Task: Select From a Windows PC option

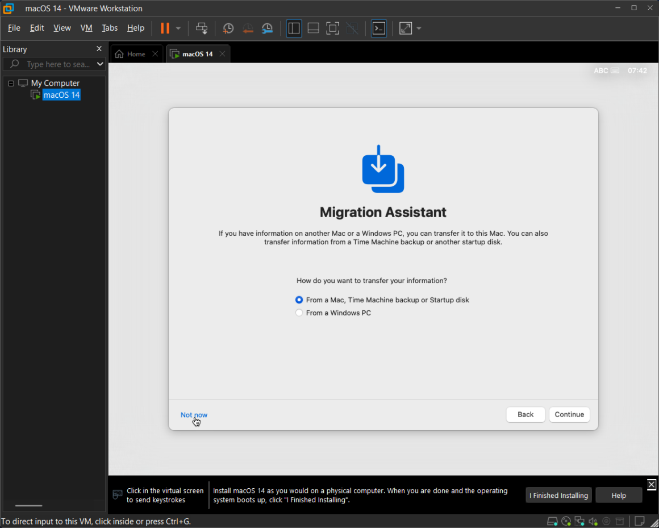Action: pyautogui.click(x=299, y=313)
